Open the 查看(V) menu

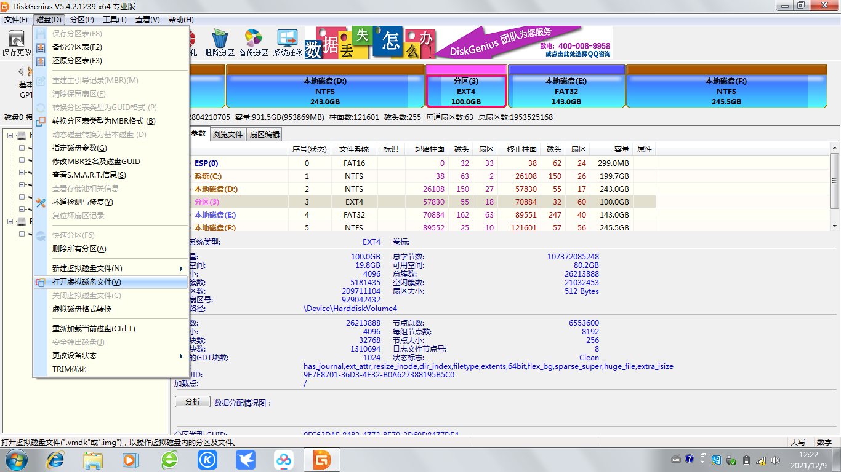(147, 20)
